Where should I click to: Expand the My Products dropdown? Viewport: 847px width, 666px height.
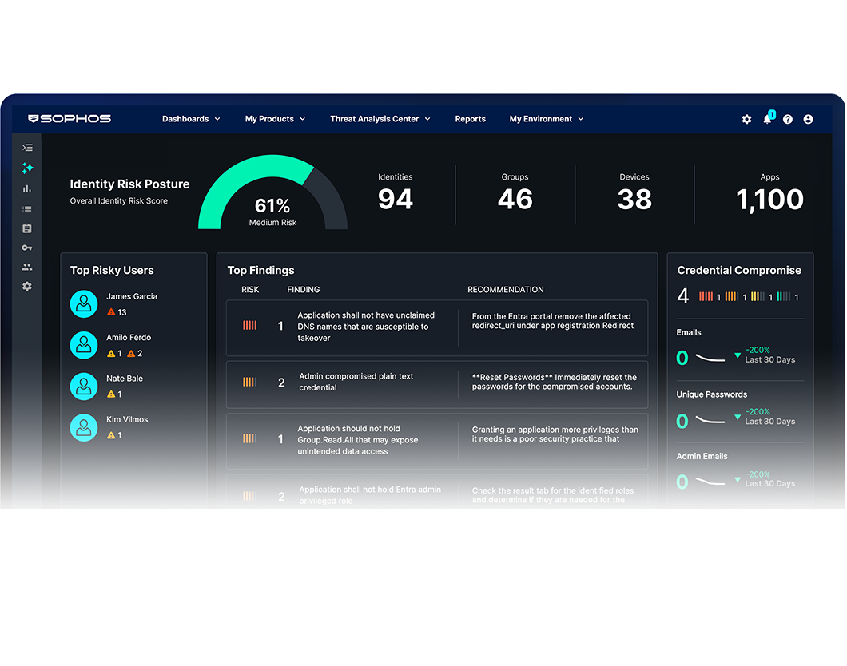[x=275, y=119]
